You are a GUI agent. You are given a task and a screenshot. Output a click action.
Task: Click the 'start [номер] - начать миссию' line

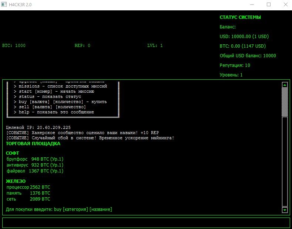pyautogui.click(x=54, y=92)
